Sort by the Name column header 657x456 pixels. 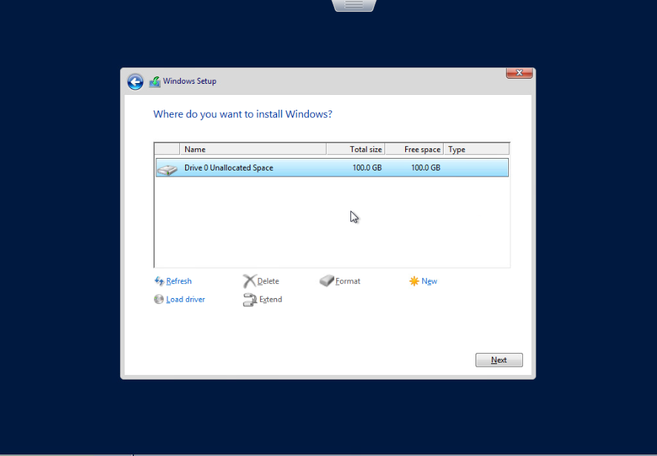(x=253, y=149)
